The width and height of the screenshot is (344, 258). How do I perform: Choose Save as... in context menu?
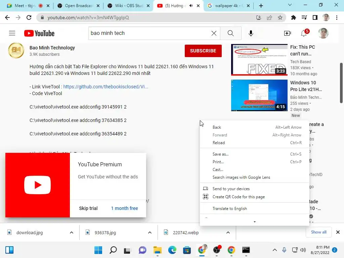255,154
